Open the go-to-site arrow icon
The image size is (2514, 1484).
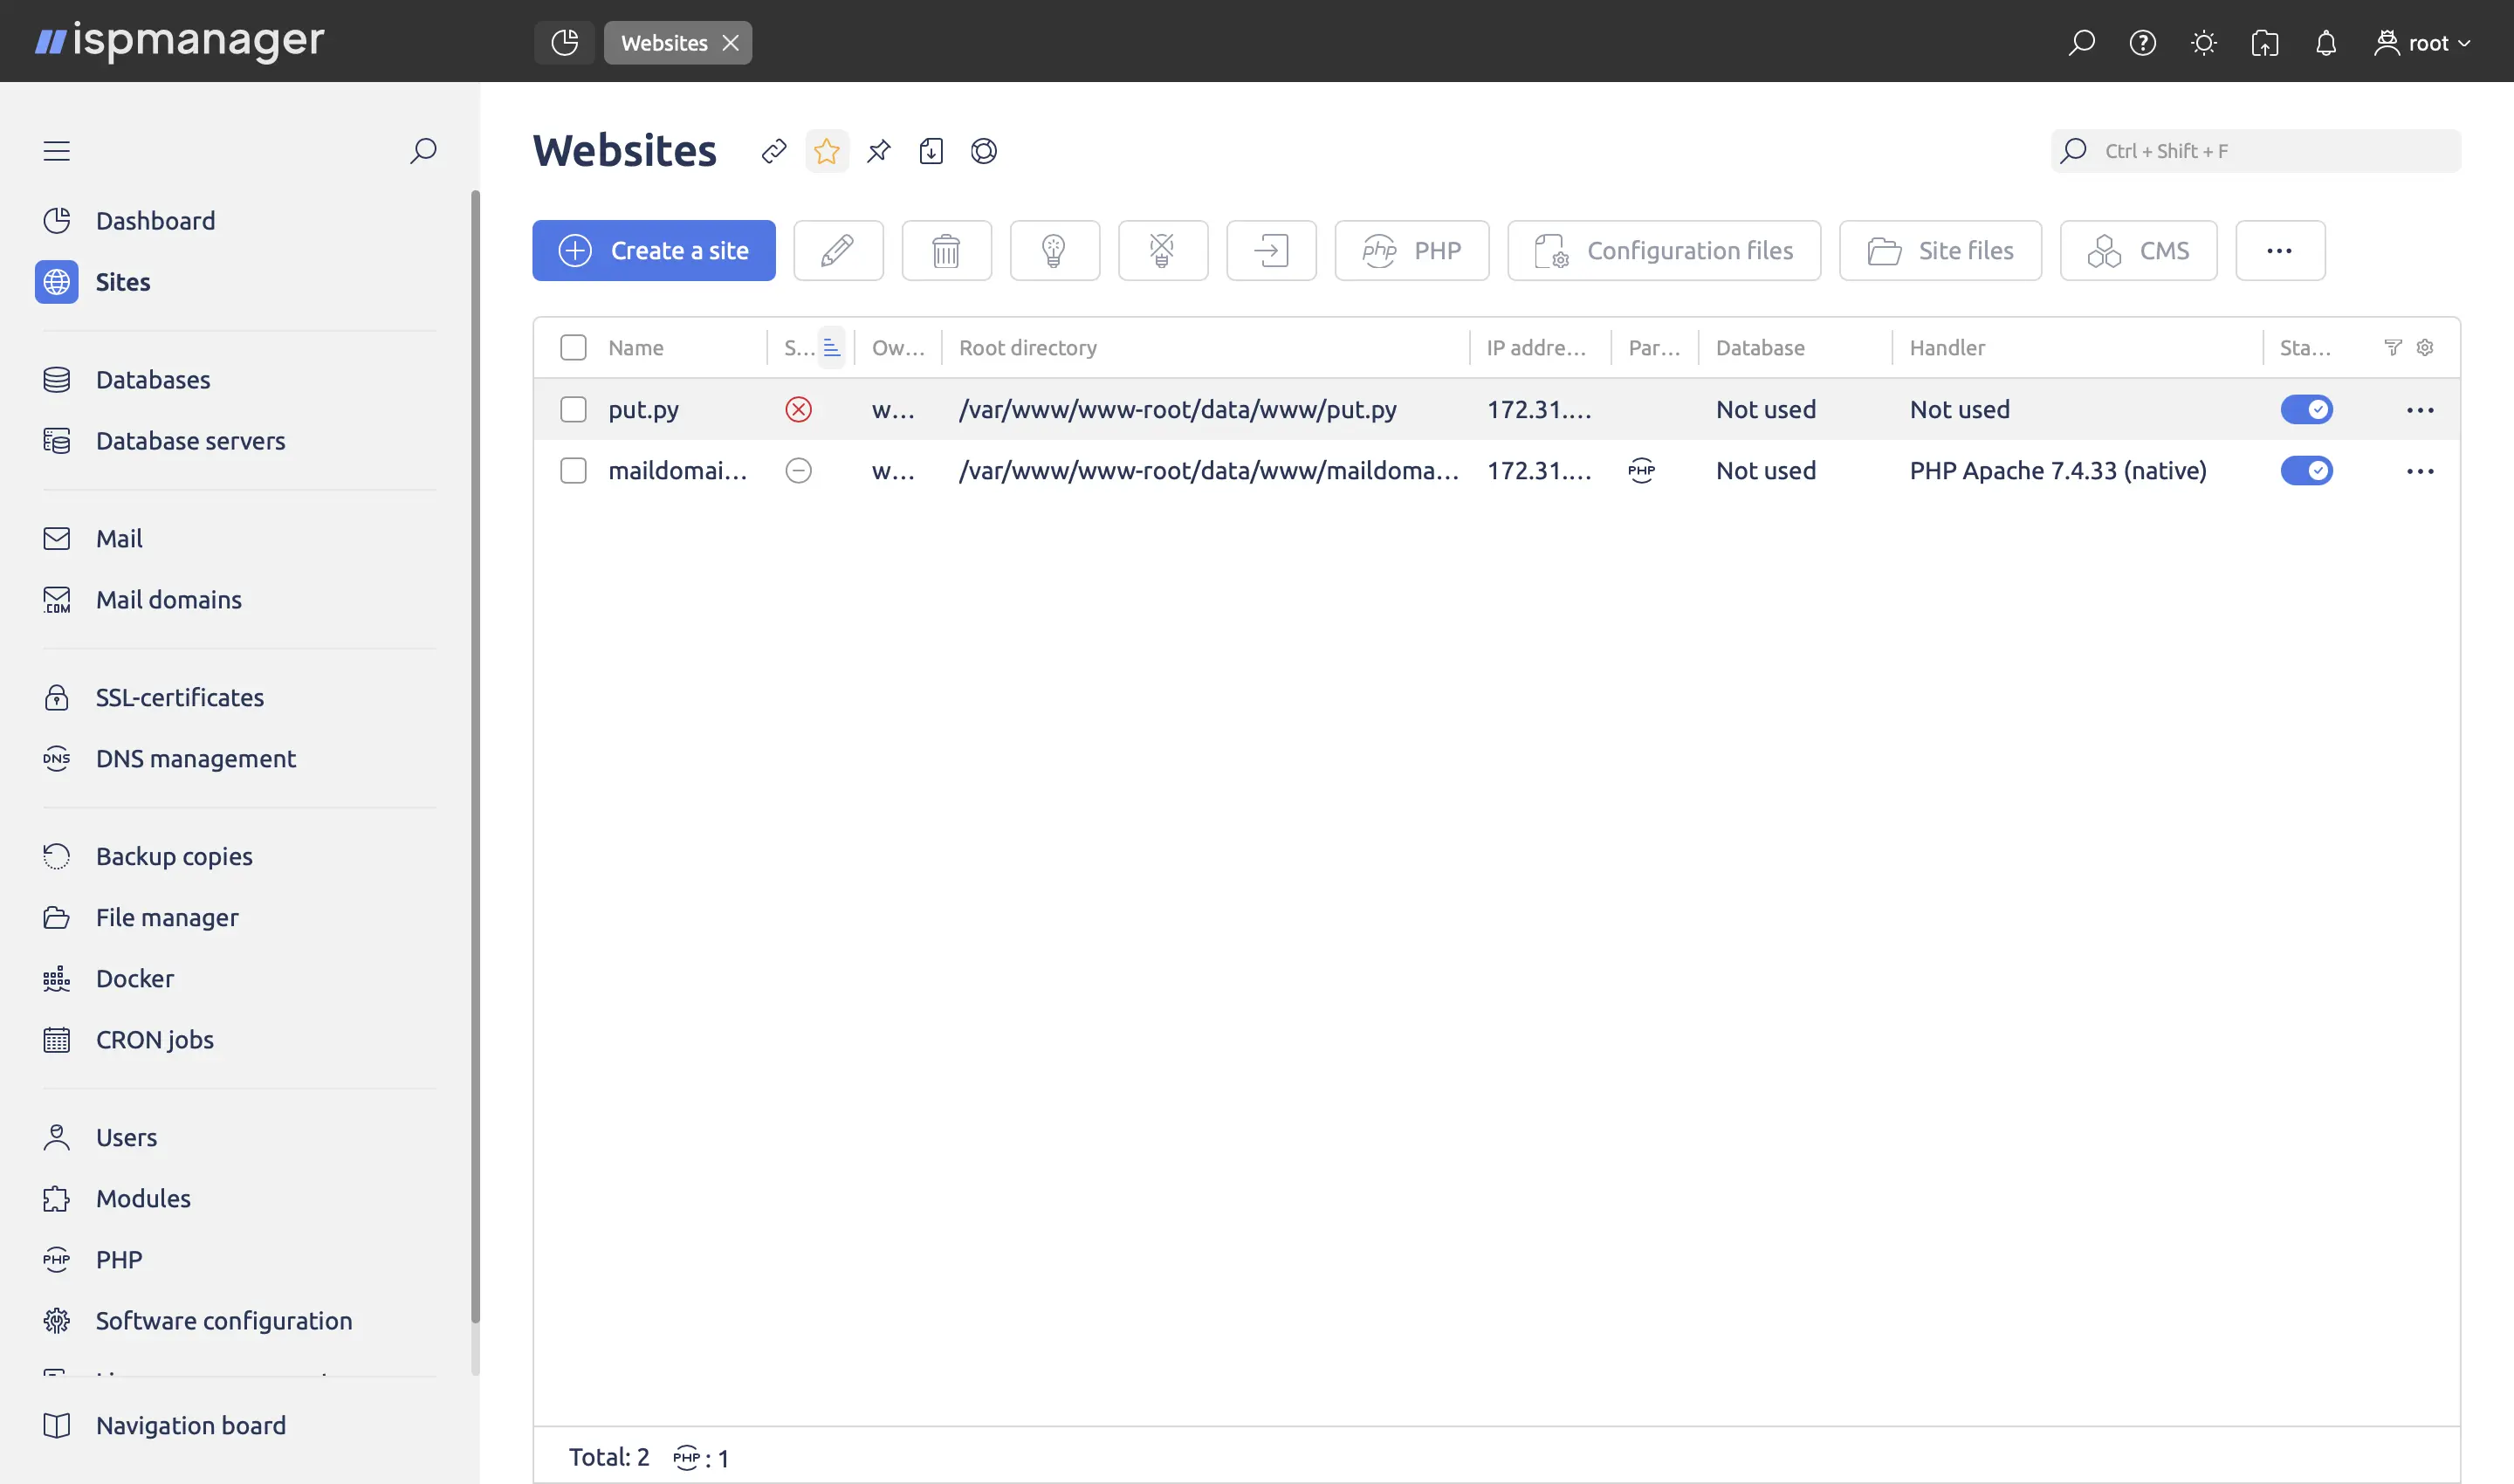coord(1270,250)
